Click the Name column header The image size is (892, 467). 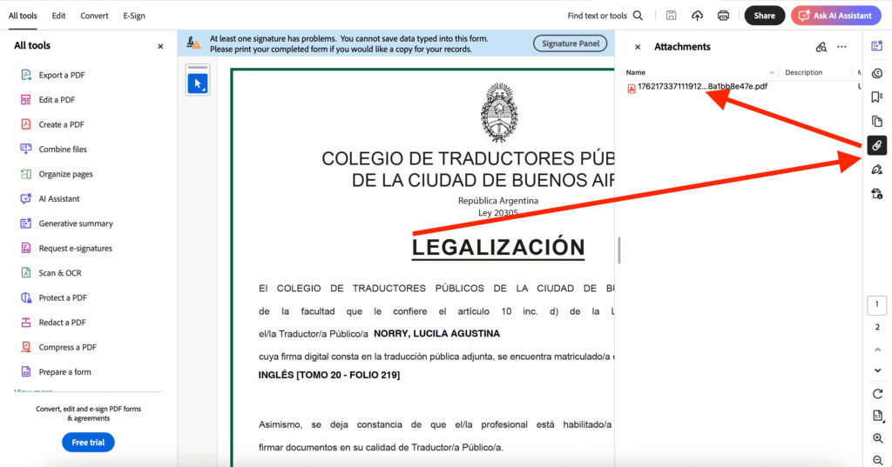[x=635, y=73]
